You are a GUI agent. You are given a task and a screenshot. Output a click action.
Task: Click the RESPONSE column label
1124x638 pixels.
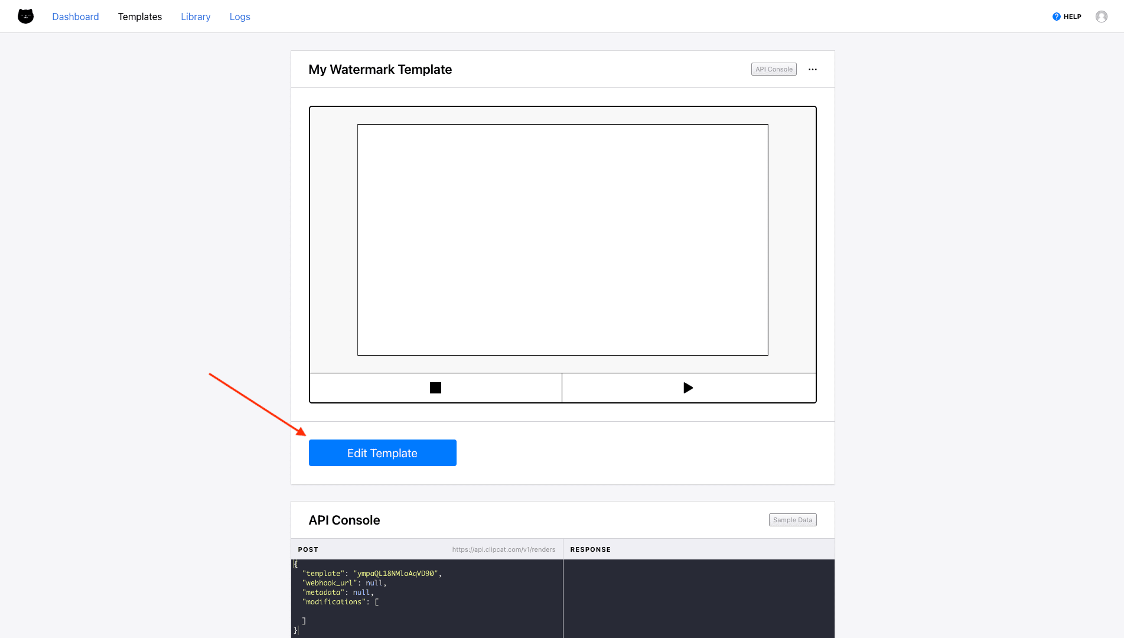[x=591, y=549]
